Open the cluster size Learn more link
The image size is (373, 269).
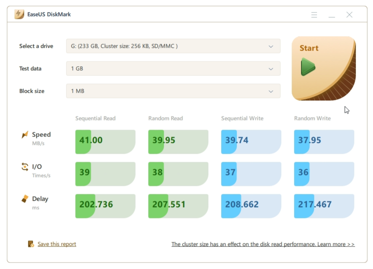tap(263, 244)
